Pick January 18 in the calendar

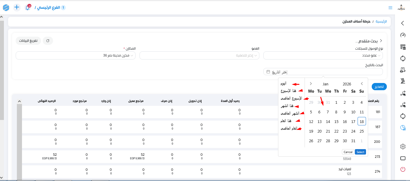[x=362, y=121]
